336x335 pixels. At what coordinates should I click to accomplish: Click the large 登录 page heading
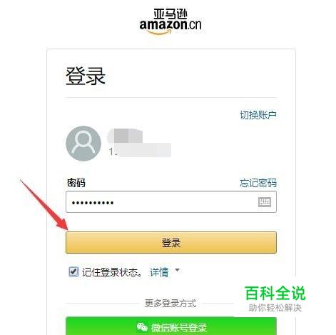pos(86,76)
